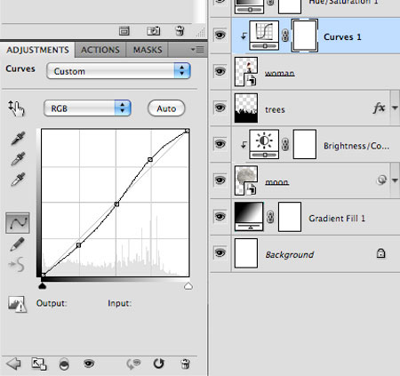Click the black point input slider
Screen dimensions: 400x376
click(x=43, y=285)
